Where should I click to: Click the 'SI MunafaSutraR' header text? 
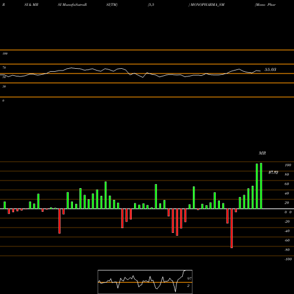click(x=72, y=5)
